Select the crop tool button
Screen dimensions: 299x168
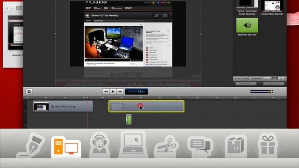point(29,91)
